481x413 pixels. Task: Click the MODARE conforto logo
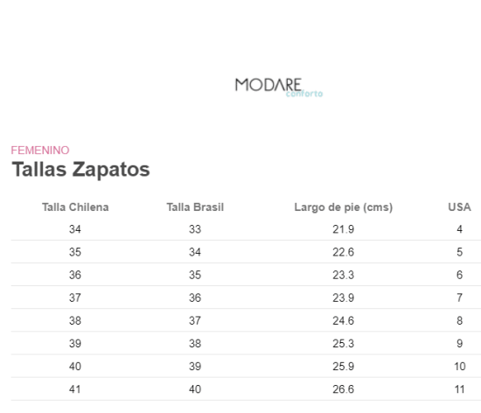[279, 87]
